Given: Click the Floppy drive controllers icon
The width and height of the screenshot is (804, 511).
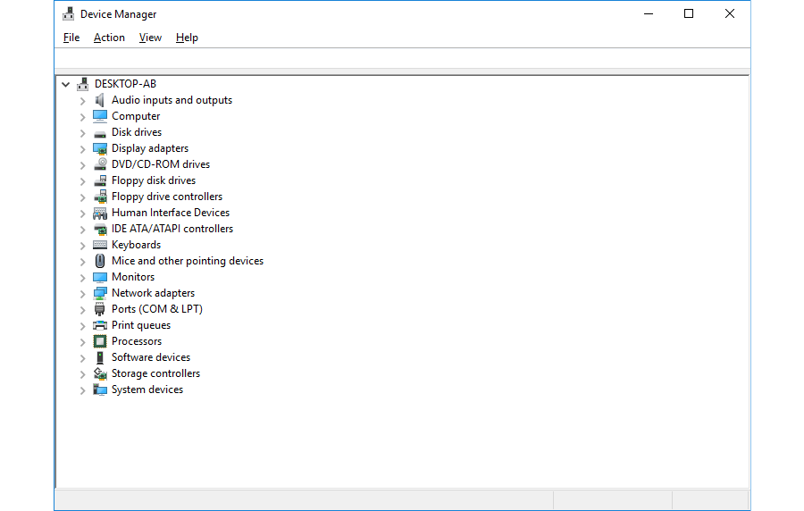Looking at the screenshot, I should pos(100,197).
